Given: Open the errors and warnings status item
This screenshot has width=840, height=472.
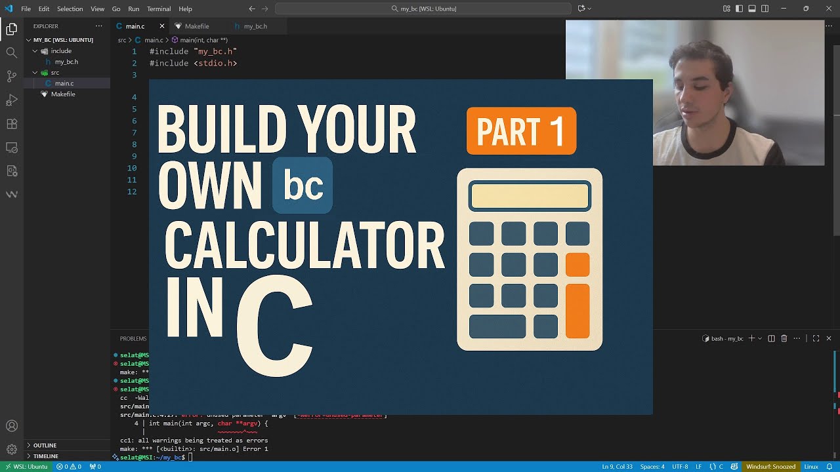Looking at the screenshot, I should tap(69, 467).
